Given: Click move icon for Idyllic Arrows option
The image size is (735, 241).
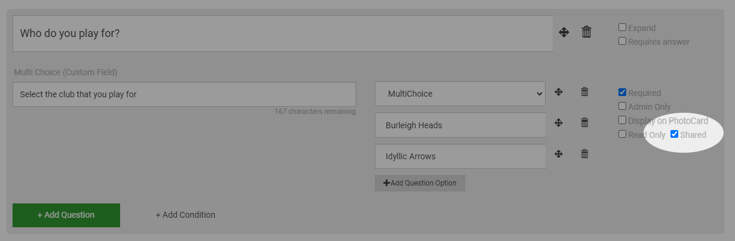Looking at the screenshot, I should coord(559,154).
